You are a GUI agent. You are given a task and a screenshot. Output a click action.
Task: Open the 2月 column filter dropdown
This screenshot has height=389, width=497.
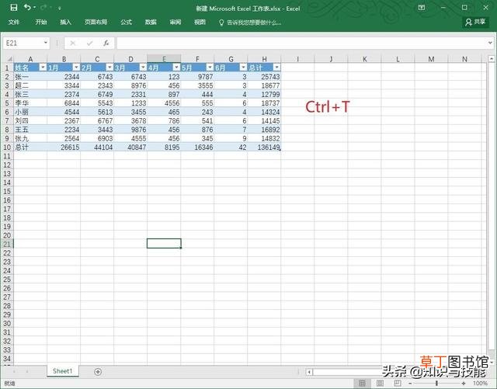click(x=109, y=68)
